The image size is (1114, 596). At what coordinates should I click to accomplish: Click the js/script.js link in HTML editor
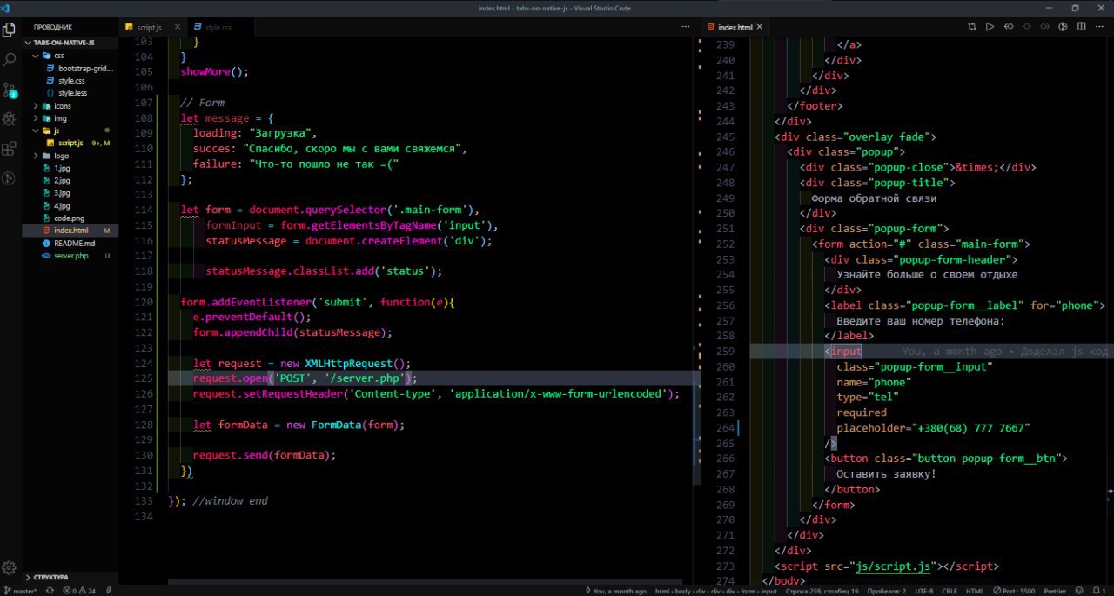[895, 566]
